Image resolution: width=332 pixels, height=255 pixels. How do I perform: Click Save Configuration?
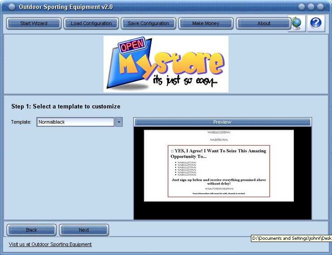(x=148, y=23)
